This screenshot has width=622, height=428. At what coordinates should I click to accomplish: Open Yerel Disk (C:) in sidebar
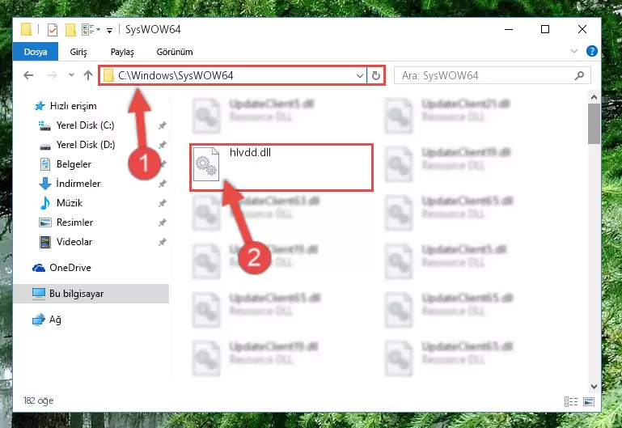click(x=77, y=125)
